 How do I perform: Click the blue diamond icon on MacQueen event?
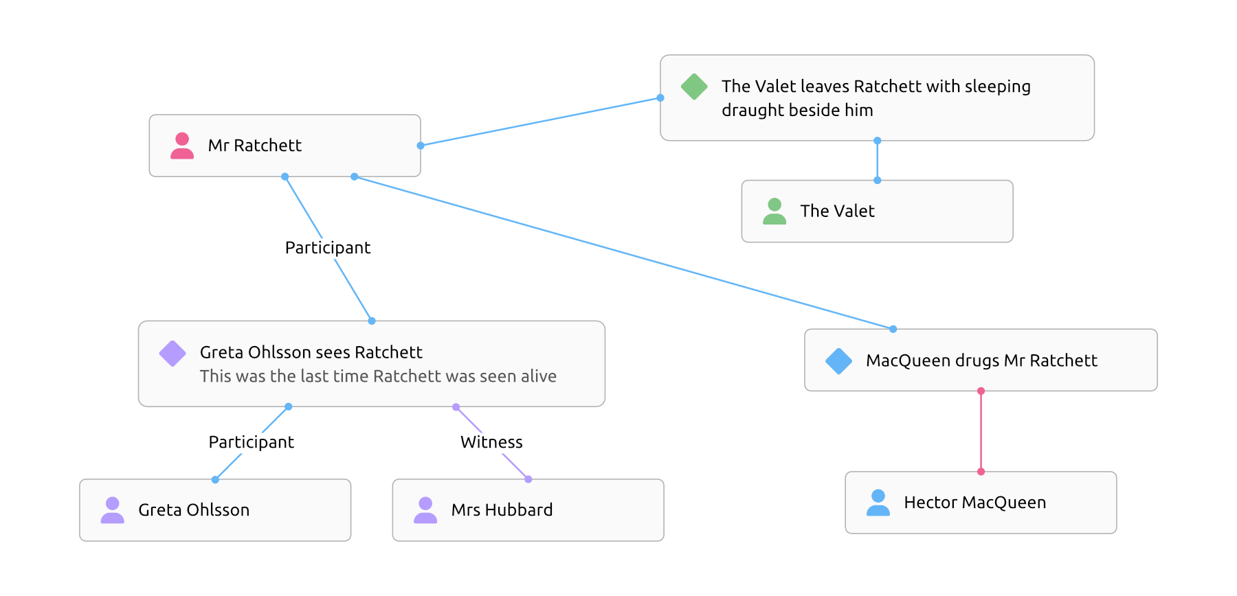point(838,361)
